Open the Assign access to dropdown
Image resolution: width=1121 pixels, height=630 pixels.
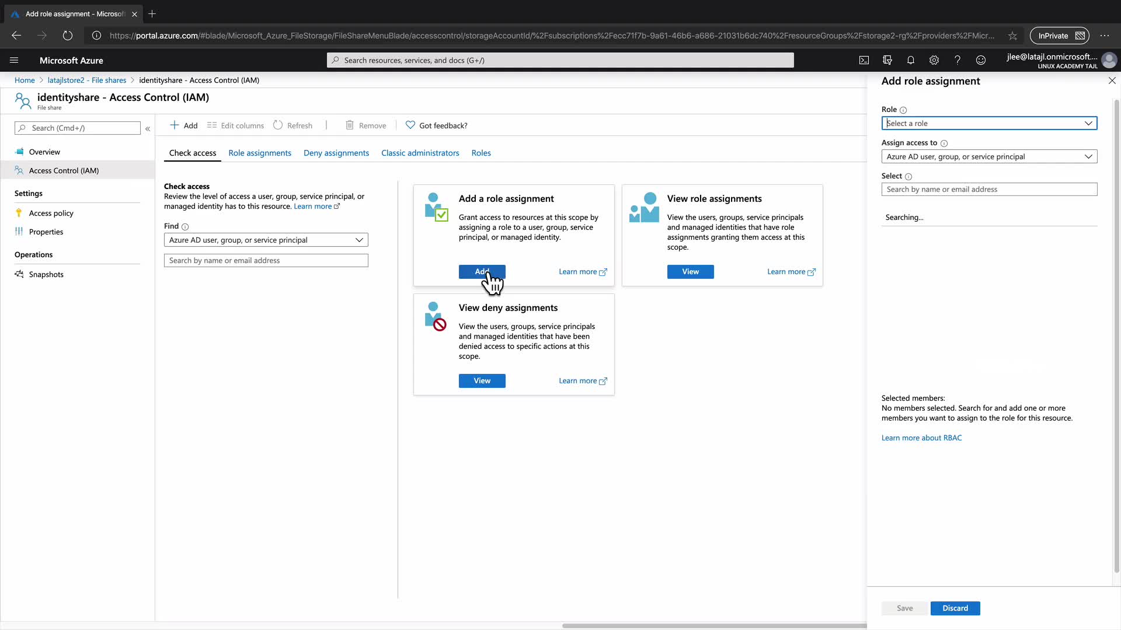pos(989,156)
